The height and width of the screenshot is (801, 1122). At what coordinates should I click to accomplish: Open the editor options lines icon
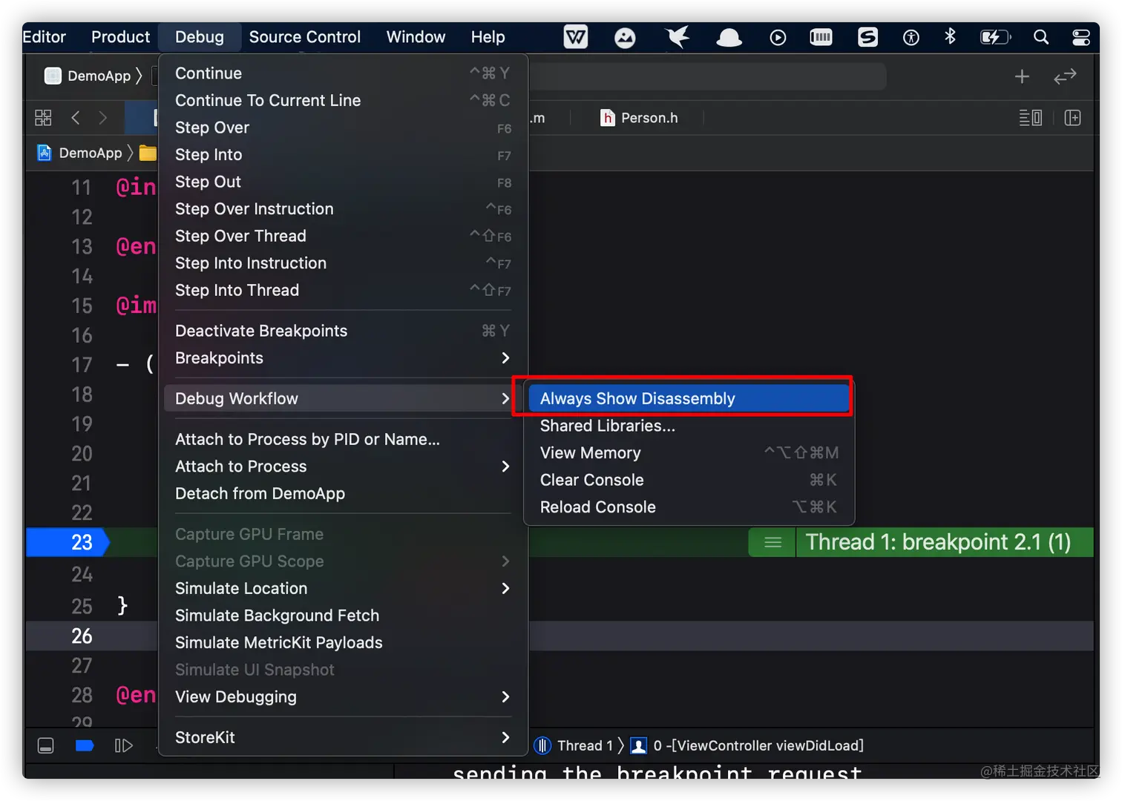coord(1031,118)
